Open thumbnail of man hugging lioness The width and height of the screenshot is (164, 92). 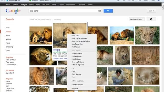tap(121, 76)
